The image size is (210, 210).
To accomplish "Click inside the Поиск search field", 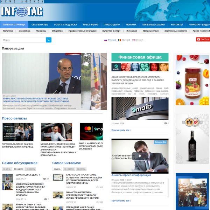I will coord(24,40).
